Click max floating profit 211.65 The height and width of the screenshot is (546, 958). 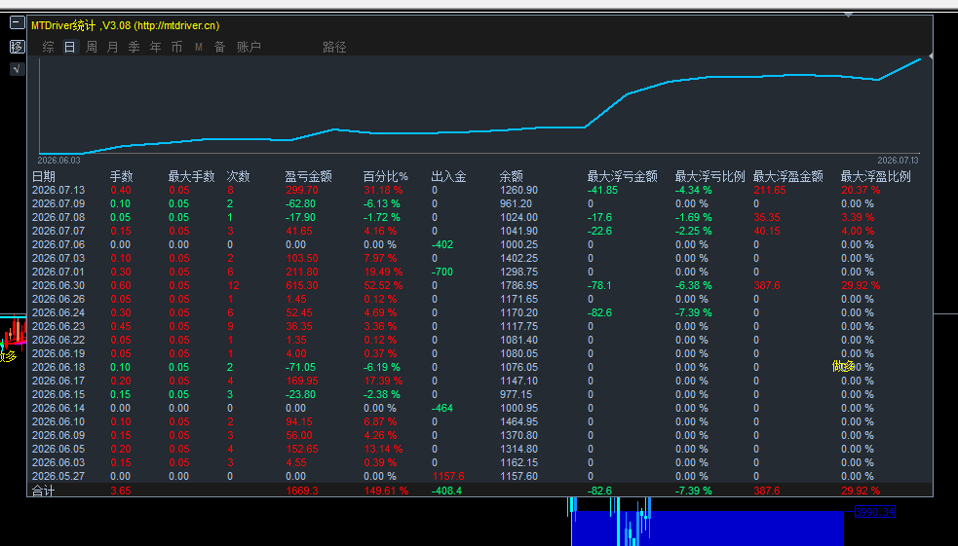click(770, 191)
